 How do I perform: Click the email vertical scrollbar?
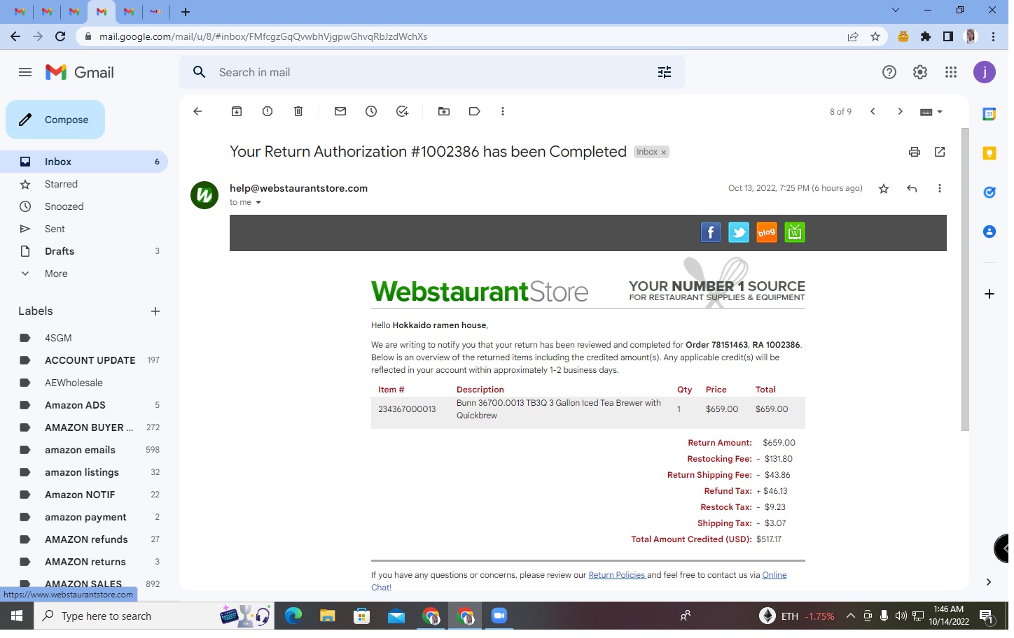(x=965, y=280)
